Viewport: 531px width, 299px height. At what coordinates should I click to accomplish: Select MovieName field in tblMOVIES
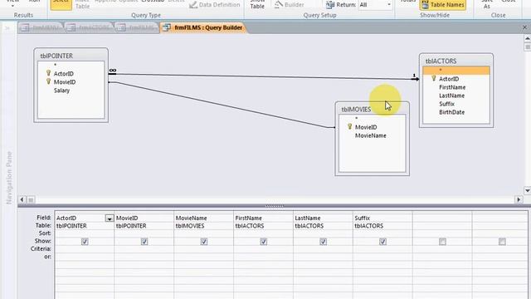tap(371, 135)
